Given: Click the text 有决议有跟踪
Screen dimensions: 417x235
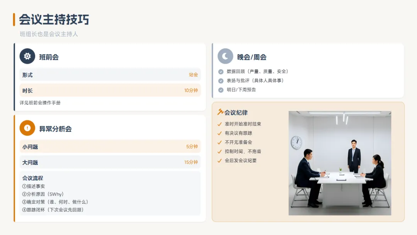Looking at the screenshot, I should [238, 133].
